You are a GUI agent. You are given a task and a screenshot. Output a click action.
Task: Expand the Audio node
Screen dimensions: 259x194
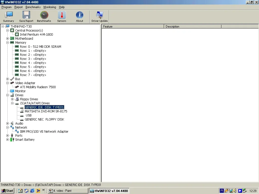7,123
